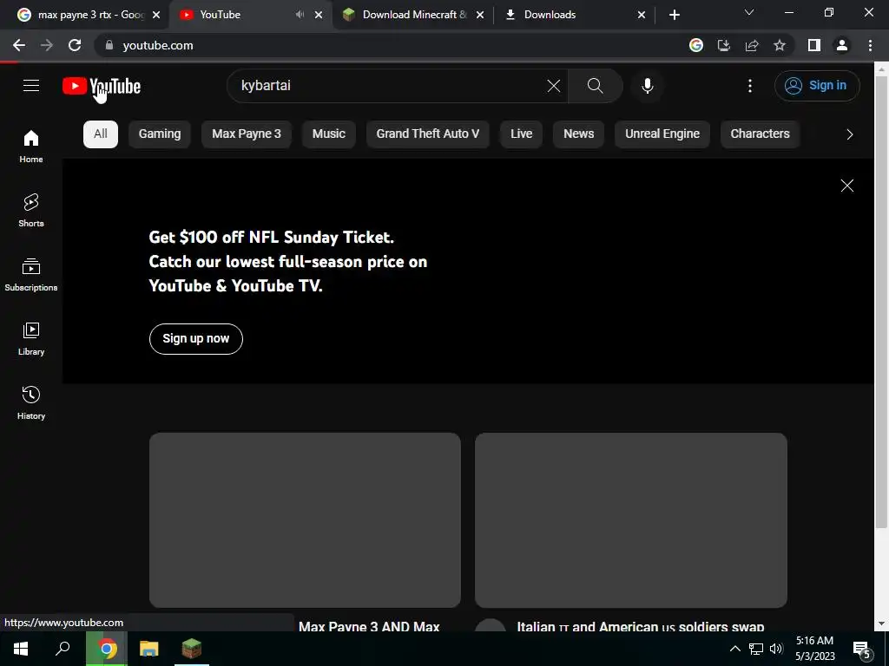The image size is (889, 666).
Task: Click the YouTube logo
Action: click(102, 86)
